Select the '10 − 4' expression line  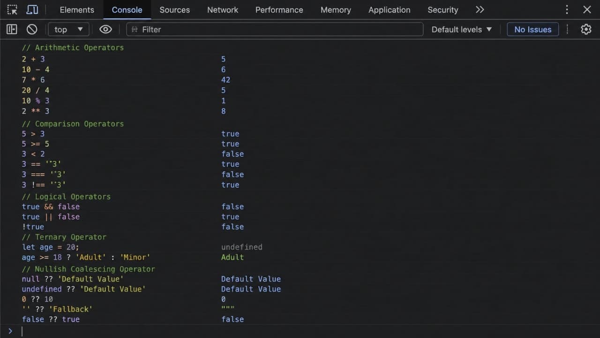[x=36, y=69]
